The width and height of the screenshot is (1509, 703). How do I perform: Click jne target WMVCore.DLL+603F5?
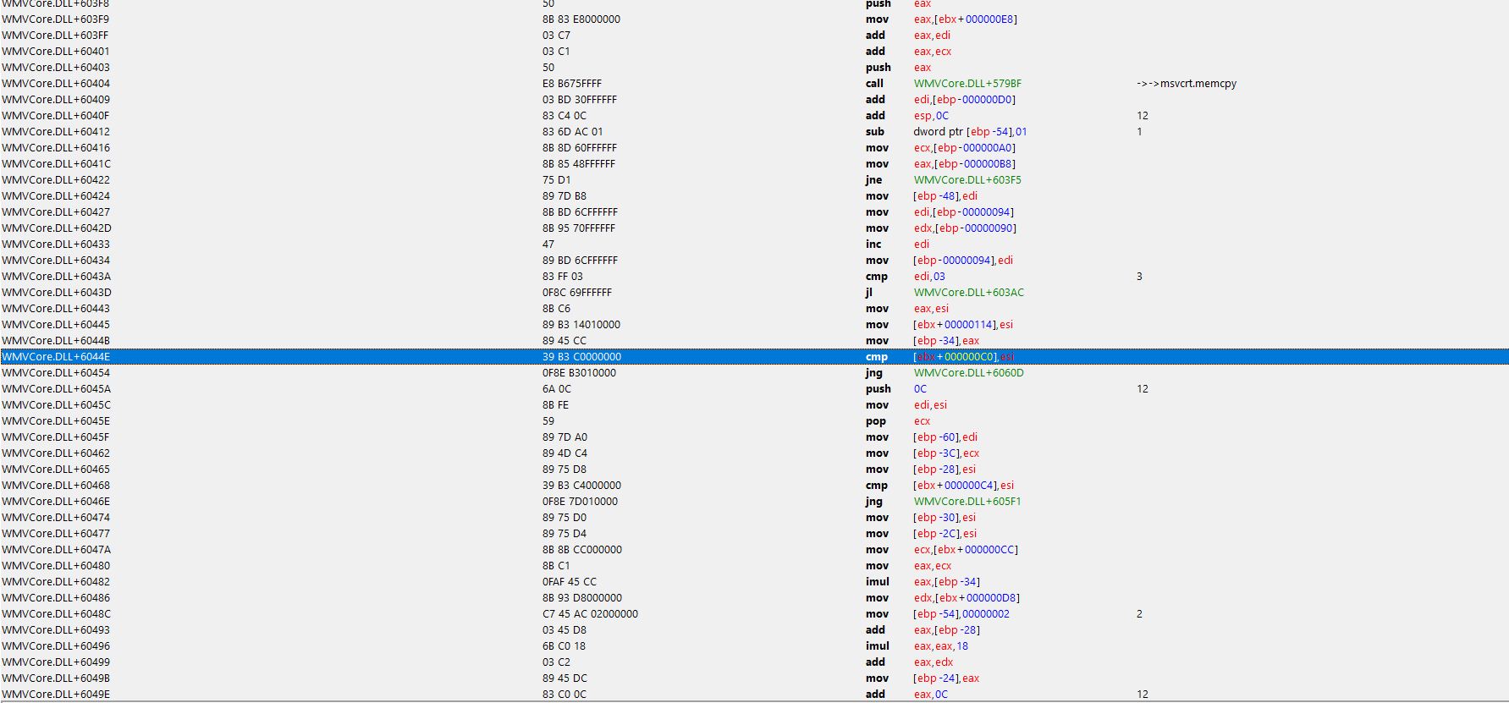click(967, 180)
